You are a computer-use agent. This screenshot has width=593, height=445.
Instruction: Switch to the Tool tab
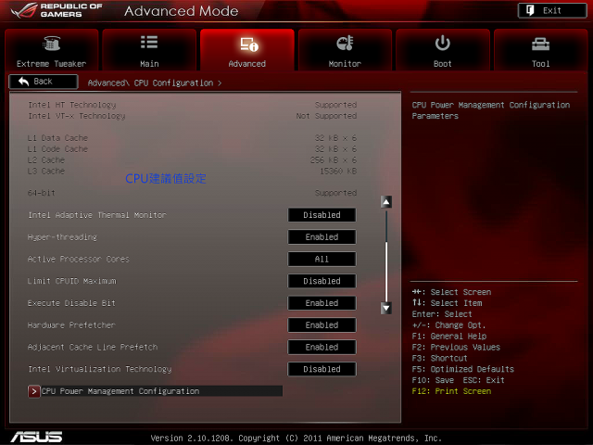(x=540, y=49)
